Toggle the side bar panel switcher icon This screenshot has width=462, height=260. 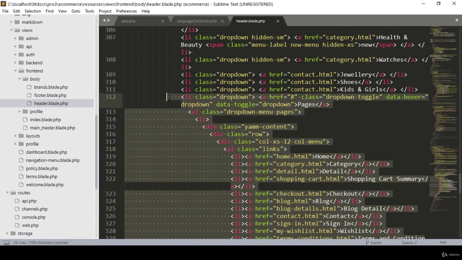tap(6, 243)
